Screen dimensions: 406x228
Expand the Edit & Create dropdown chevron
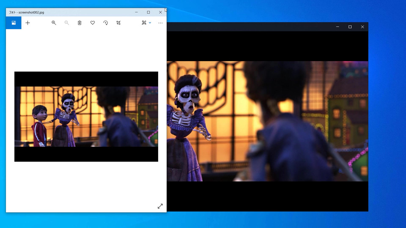(x=150, y=23)
